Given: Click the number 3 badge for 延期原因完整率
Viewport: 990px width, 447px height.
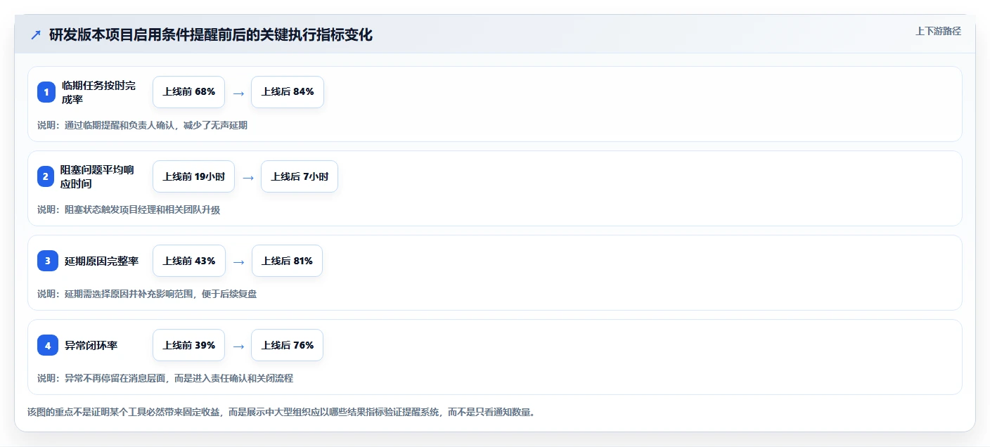Looking at the screenshot, I should [x=47, y=261].
